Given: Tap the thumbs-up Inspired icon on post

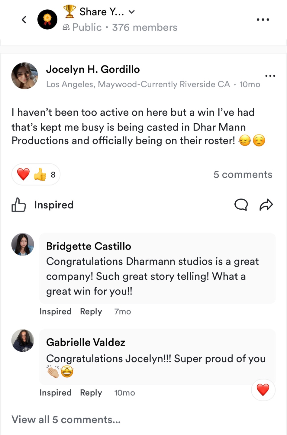Looking at the screenshot, I should [19, 205].
